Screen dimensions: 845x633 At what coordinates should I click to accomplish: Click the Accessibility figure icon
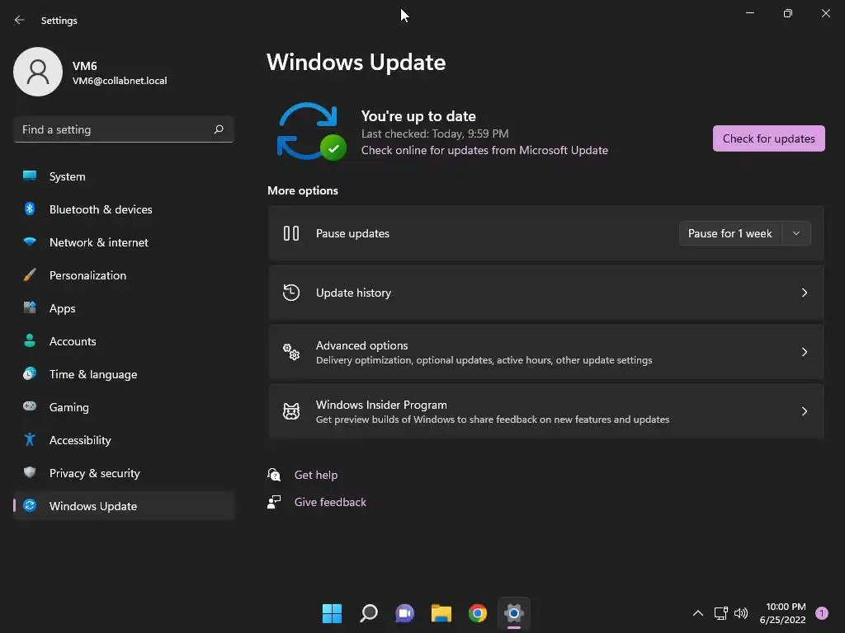30,440
